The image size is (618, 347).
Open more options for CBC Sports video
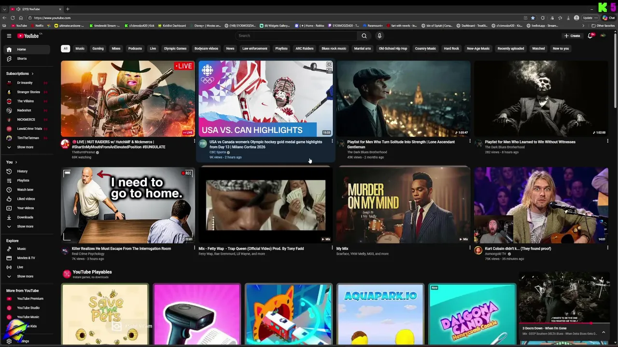pos(332,142)
